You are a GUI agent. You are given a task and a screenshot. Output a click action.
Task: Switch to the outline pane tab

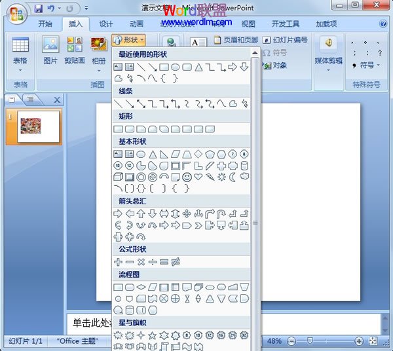tap(31, 100)
